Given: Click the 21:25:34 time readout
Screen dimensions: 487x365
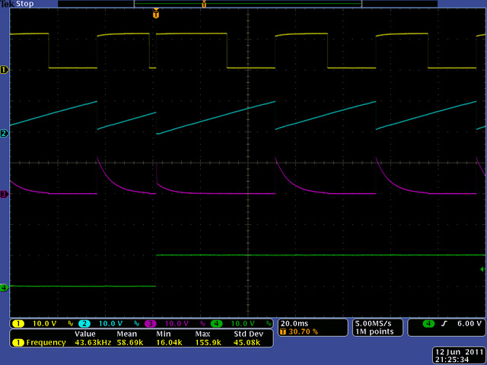Looking at the screenshot, I should tap(452, 360).
